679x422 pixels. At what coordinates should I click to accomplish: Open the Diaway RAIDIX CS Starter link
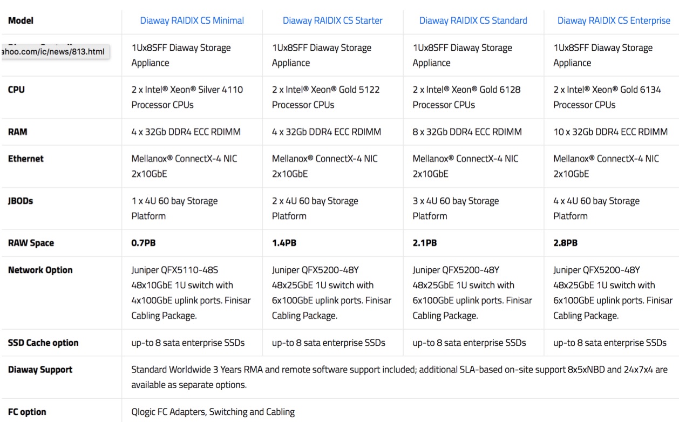332,21
